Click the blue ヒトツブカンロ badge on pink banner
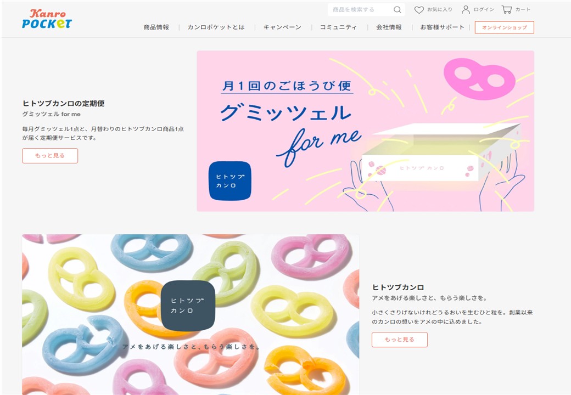 [x=230, y=181]
